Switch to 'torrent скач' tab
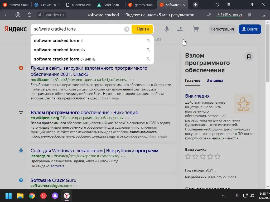Viewport: 270px width, 202px height. tap(16, 5)
